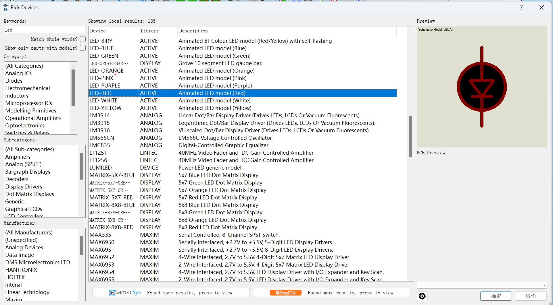
Task: Select All Categories in category list
Action: pyautogui.click(x=24, y=66)
